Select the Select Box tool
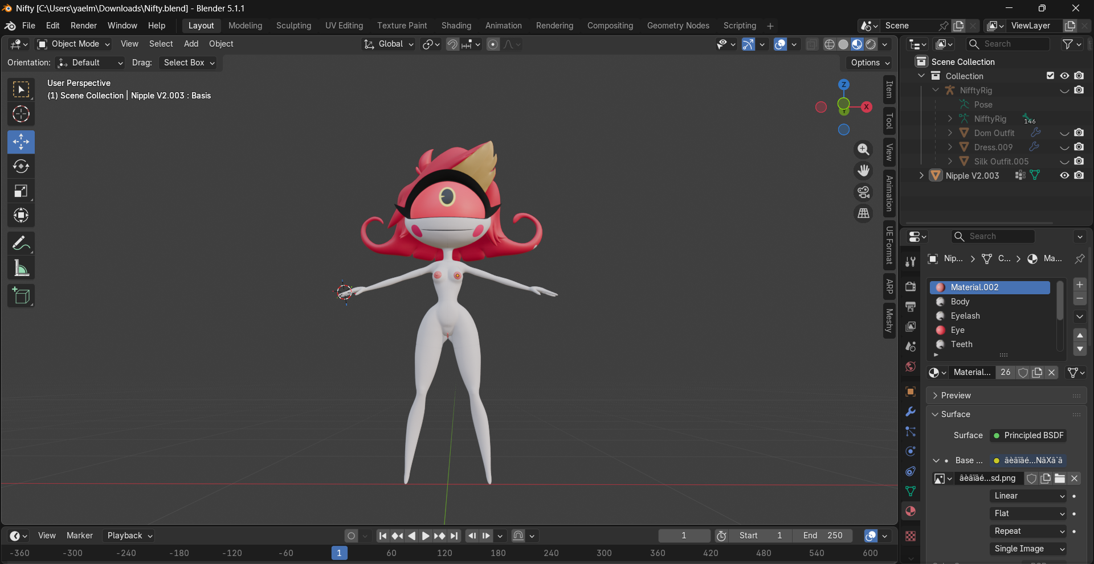1094x564 pixels. (x=21, y=89)
